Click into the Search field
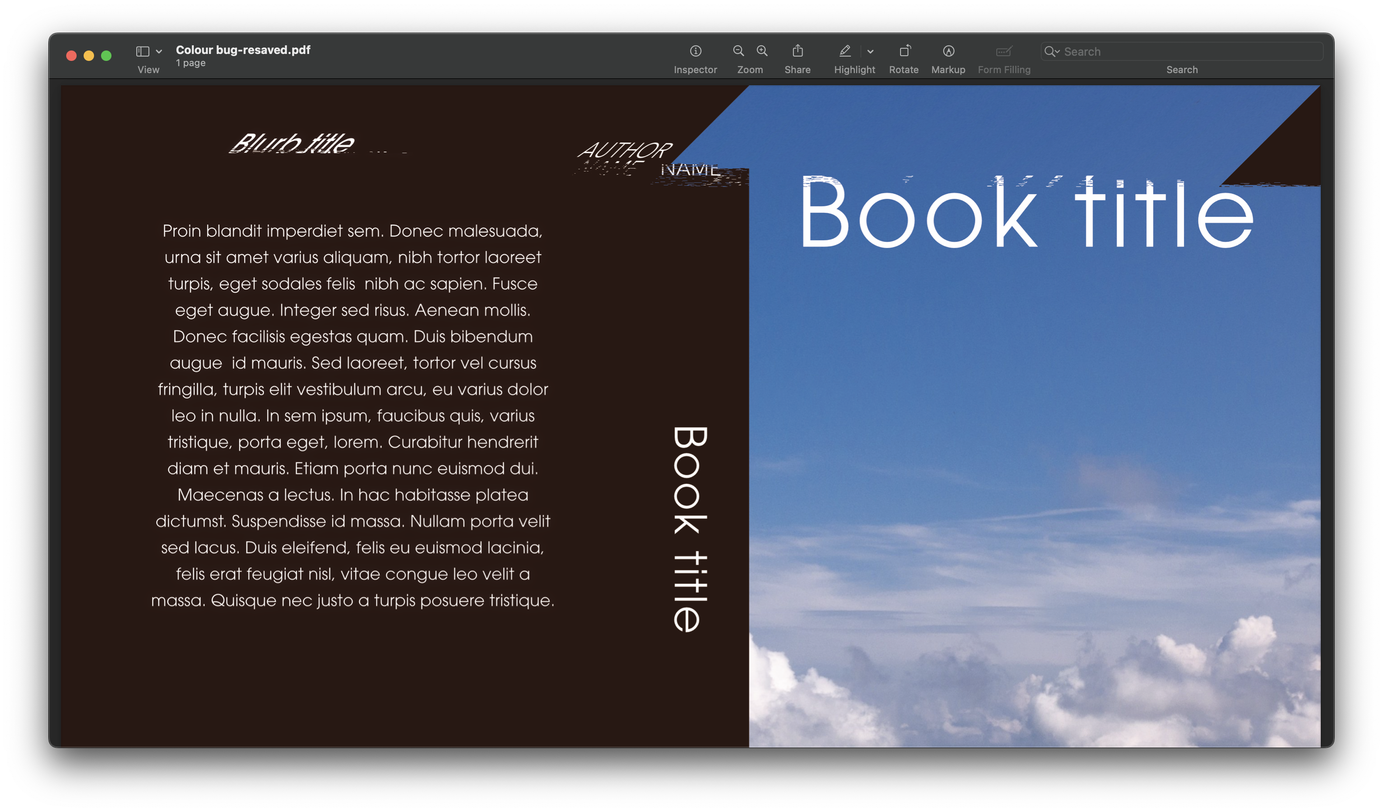The image size is (1383, 812). (x=1181, y=51)
